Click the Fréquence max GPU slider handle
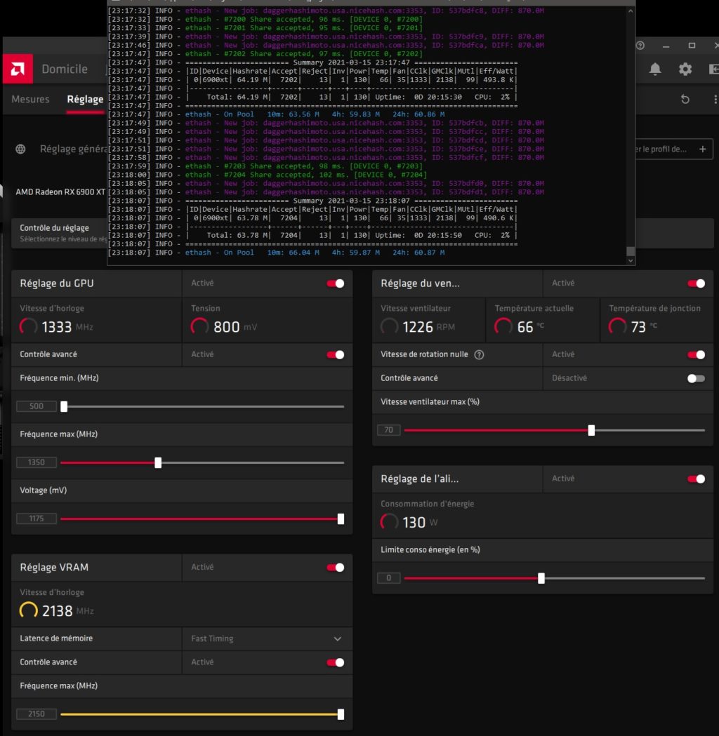 click(158, 462)
